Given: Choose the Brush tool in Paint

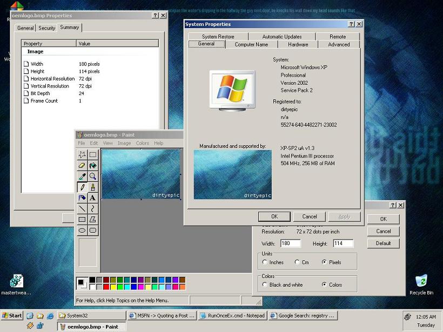Looking at the screenshot, I should 93,187.
